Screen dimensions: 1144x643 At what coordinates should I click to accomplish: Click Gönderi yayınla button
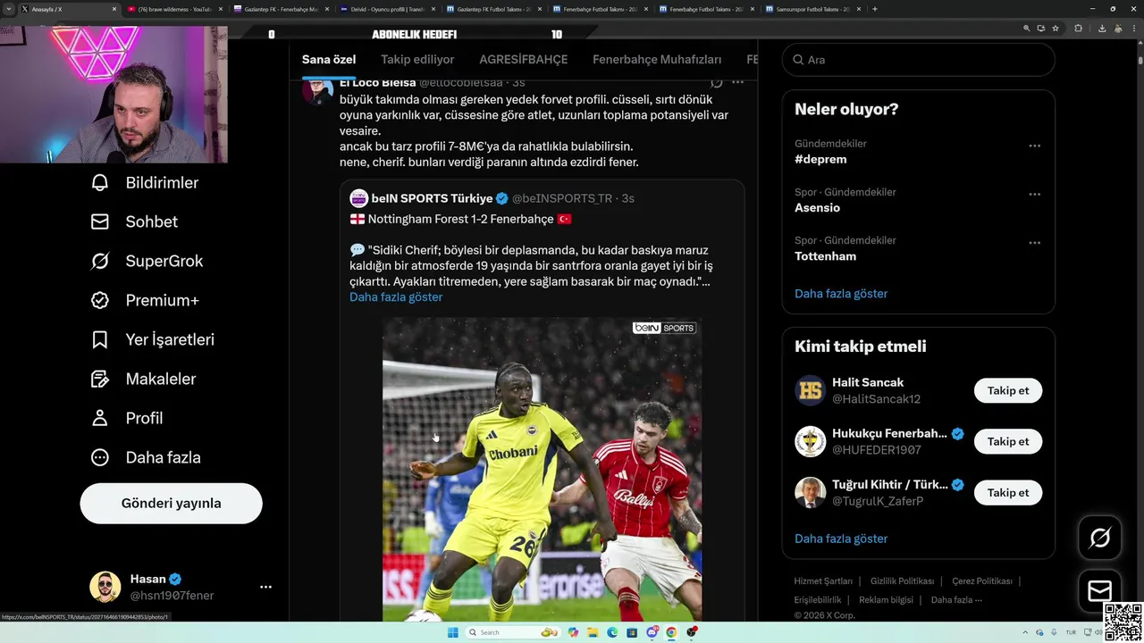[171, 503]
